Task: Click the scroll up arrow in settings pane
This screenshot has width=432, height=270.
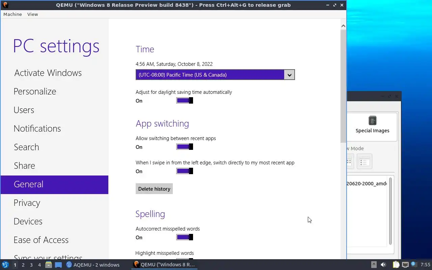Action: 343,26
